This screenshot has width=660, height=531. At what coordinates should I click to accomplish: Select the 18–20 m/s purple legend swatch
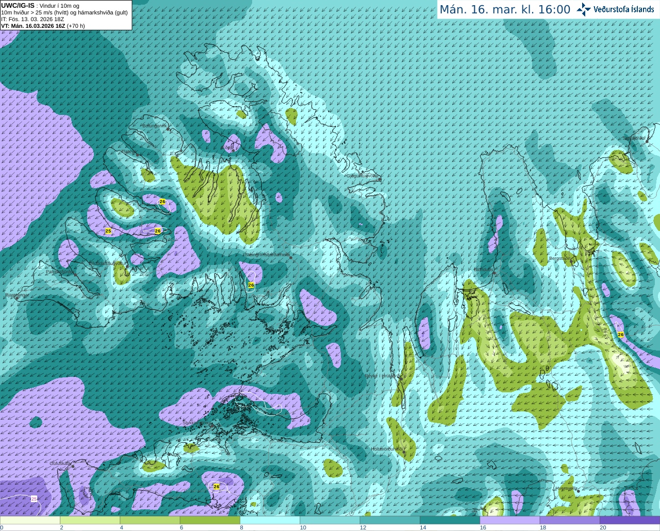pos(570,520)
